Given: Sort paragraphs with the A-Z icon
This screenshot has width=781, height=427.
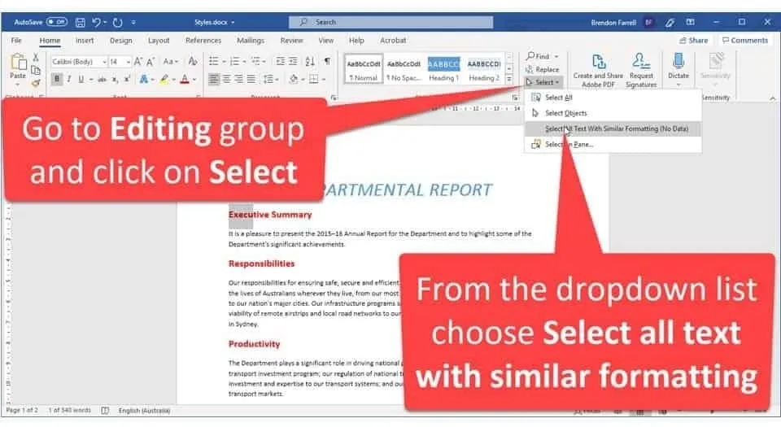Looking at the screenshot, I should [x=310, y=61].
